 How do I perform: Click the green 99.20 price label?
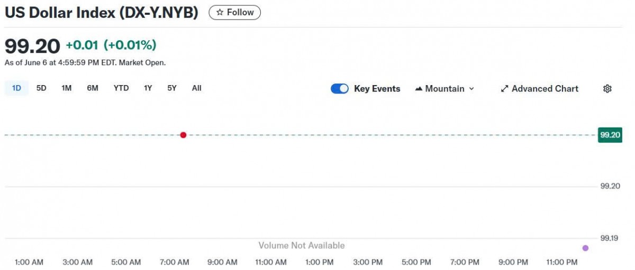610,135
